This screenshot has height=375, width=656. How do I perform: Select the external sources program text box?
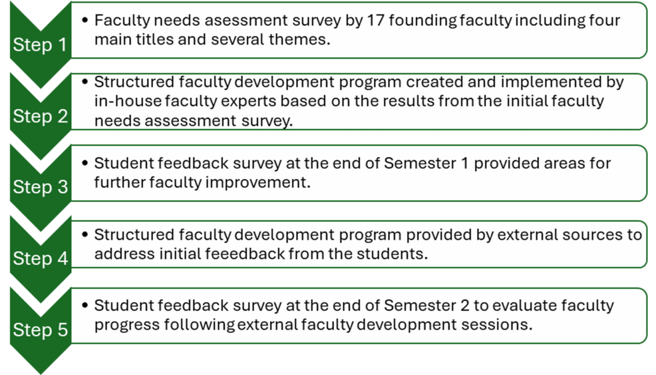pyautogui.click(x=359, y=244)
